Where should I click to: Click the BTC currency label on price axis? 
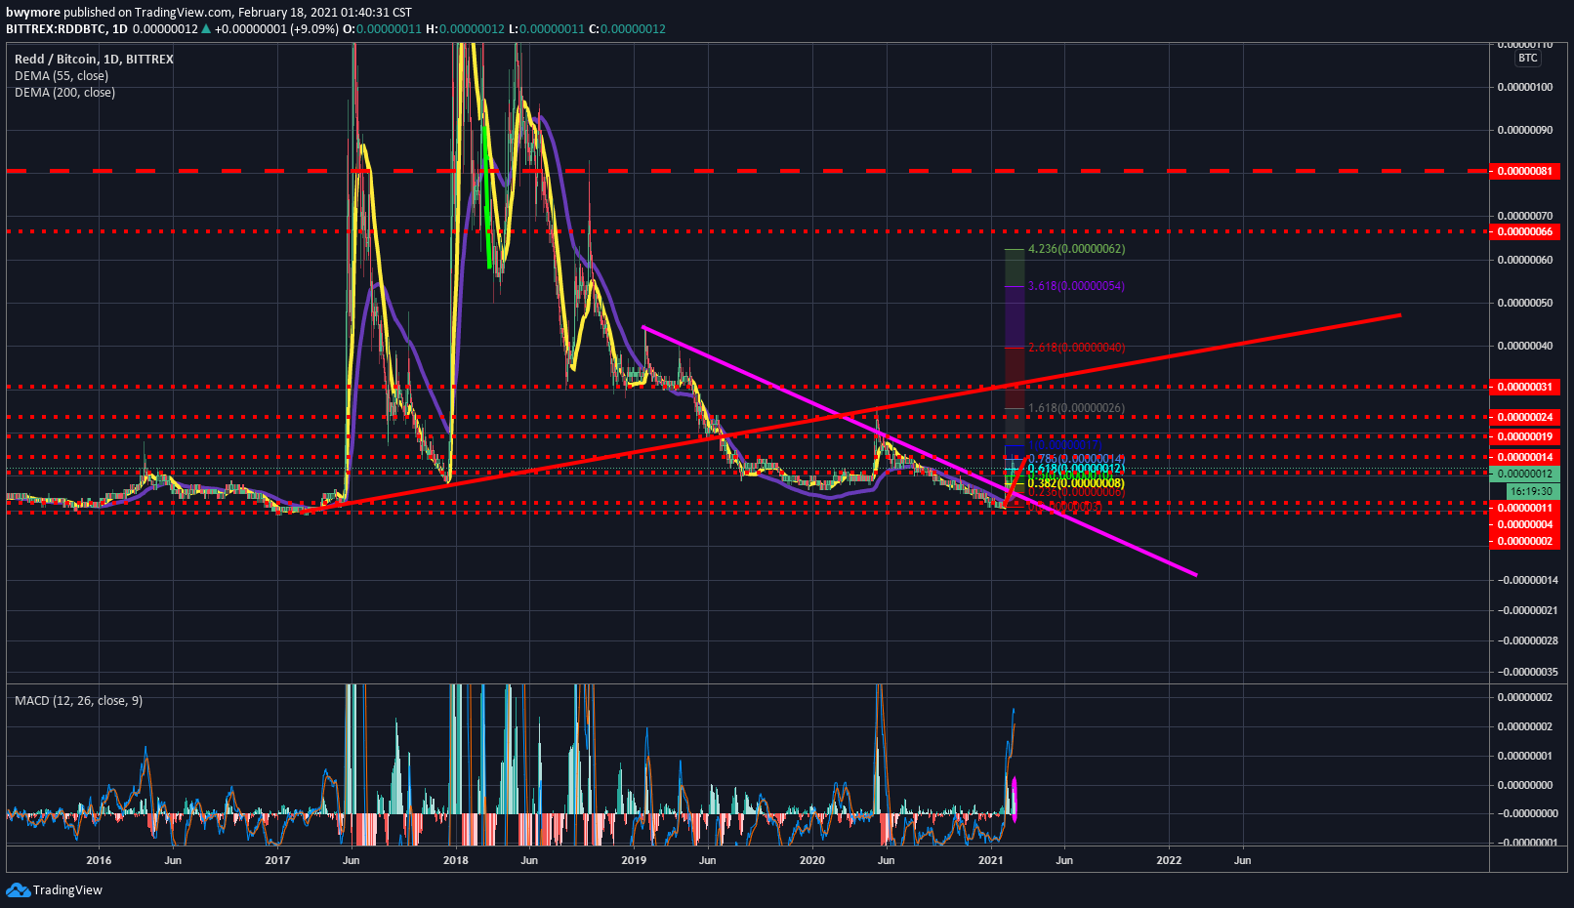pyautogui.click(x=1527, y=58)
